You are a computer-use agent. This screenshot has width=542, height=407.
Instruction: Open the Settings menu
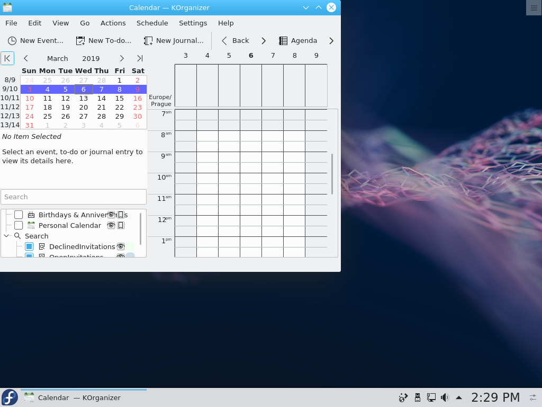point(193,23)
